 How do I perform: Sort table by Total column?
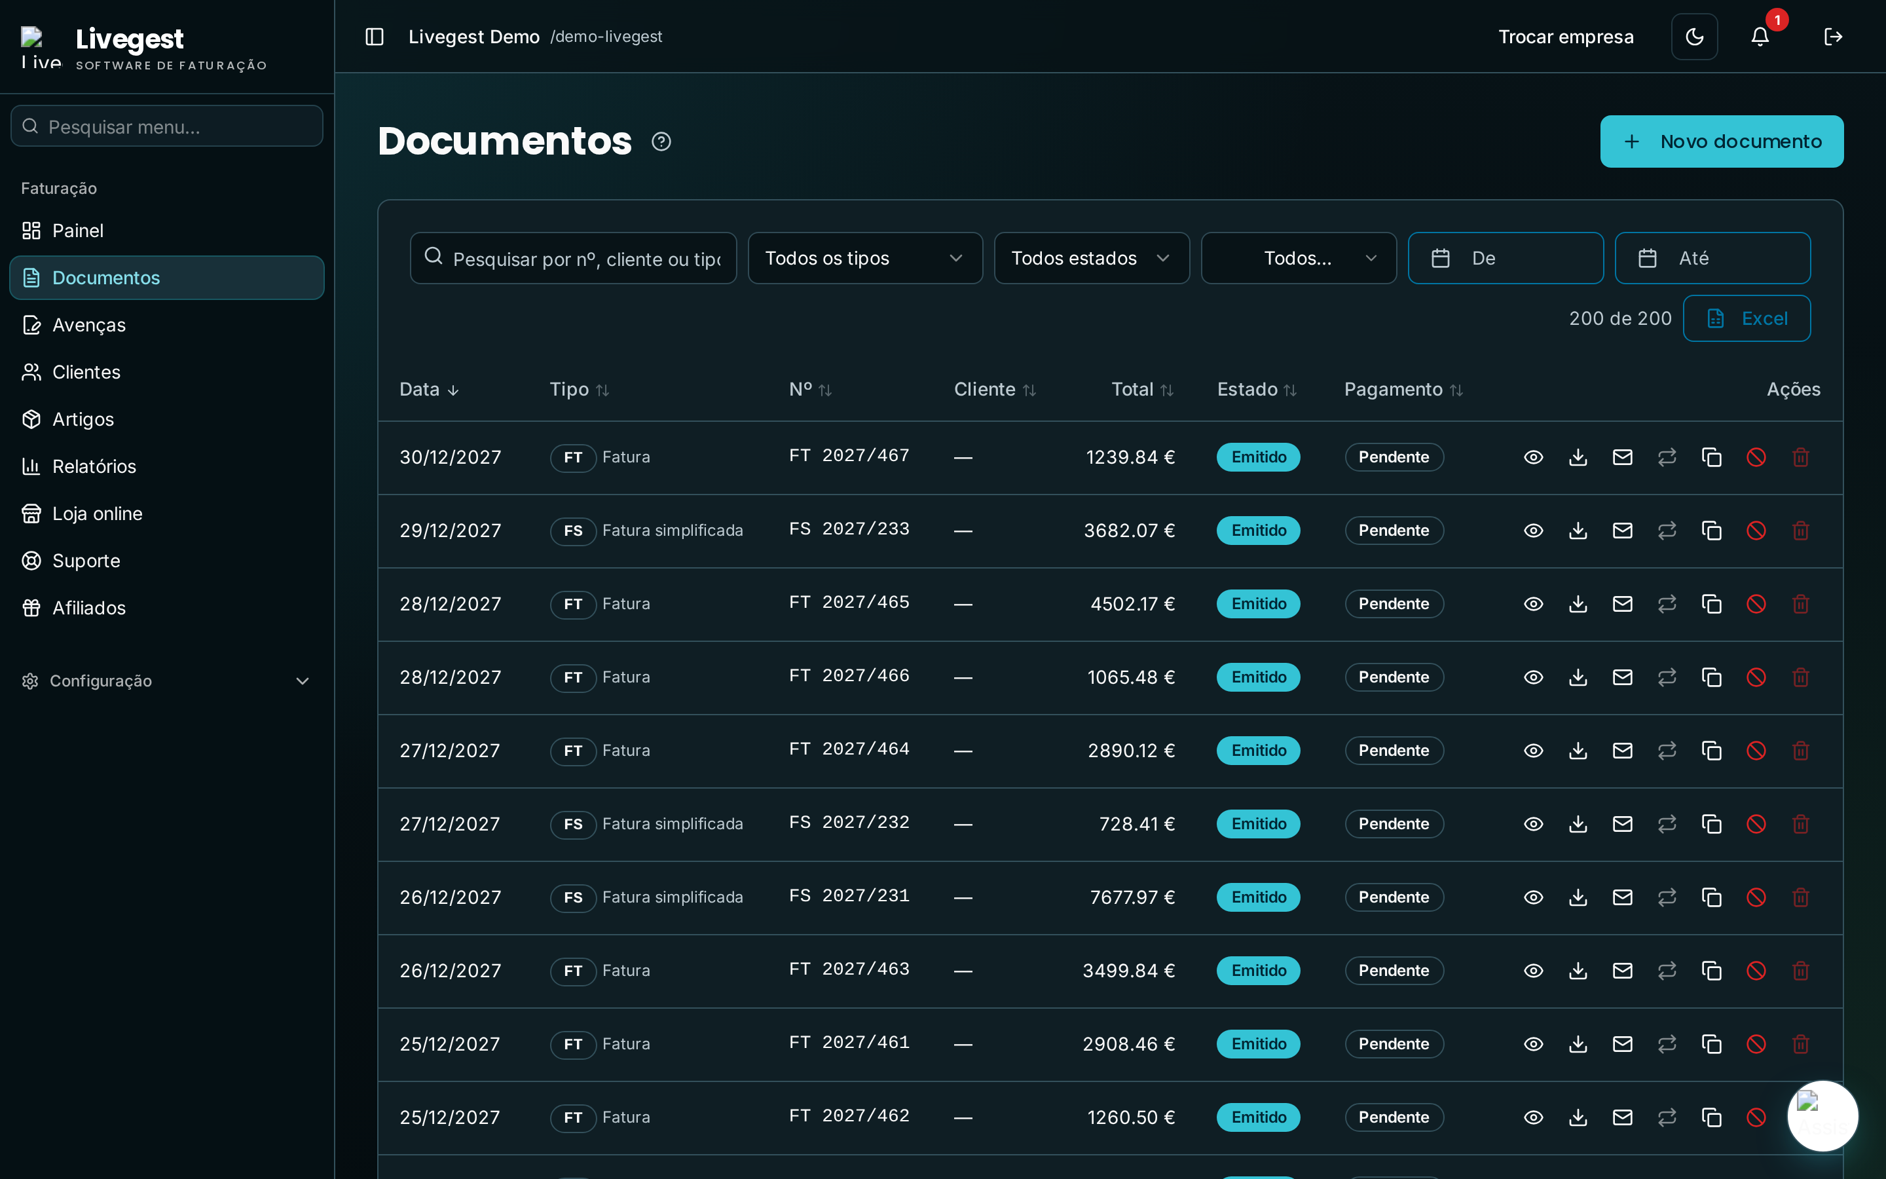tap(1143, 389)
